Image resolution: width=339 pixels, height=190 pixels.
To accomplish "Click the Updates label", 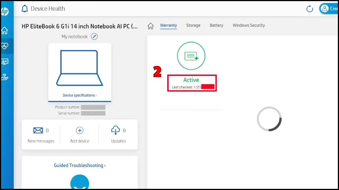I will click(x=118, y=141).
